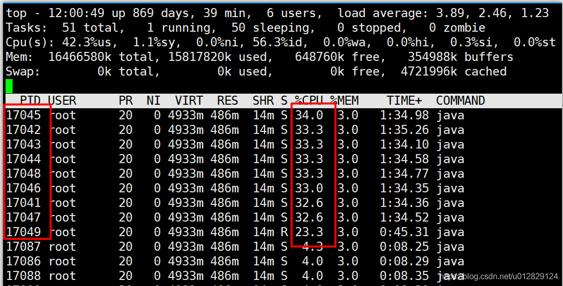
Task: Select PID 17043 in the process list
Action: [24, 144]
